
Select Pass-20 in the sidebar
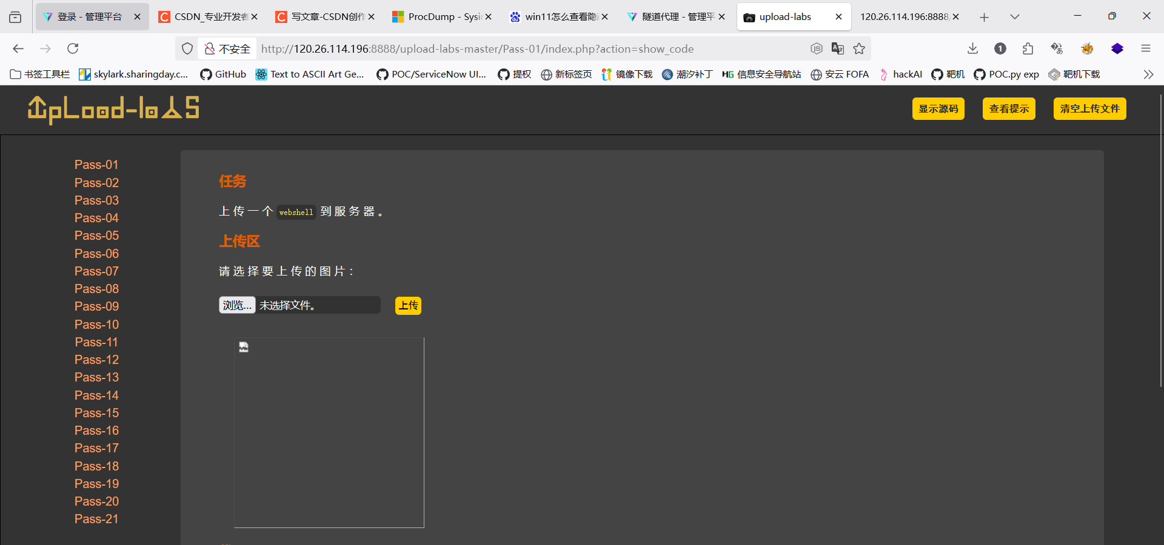click(96, 501)
